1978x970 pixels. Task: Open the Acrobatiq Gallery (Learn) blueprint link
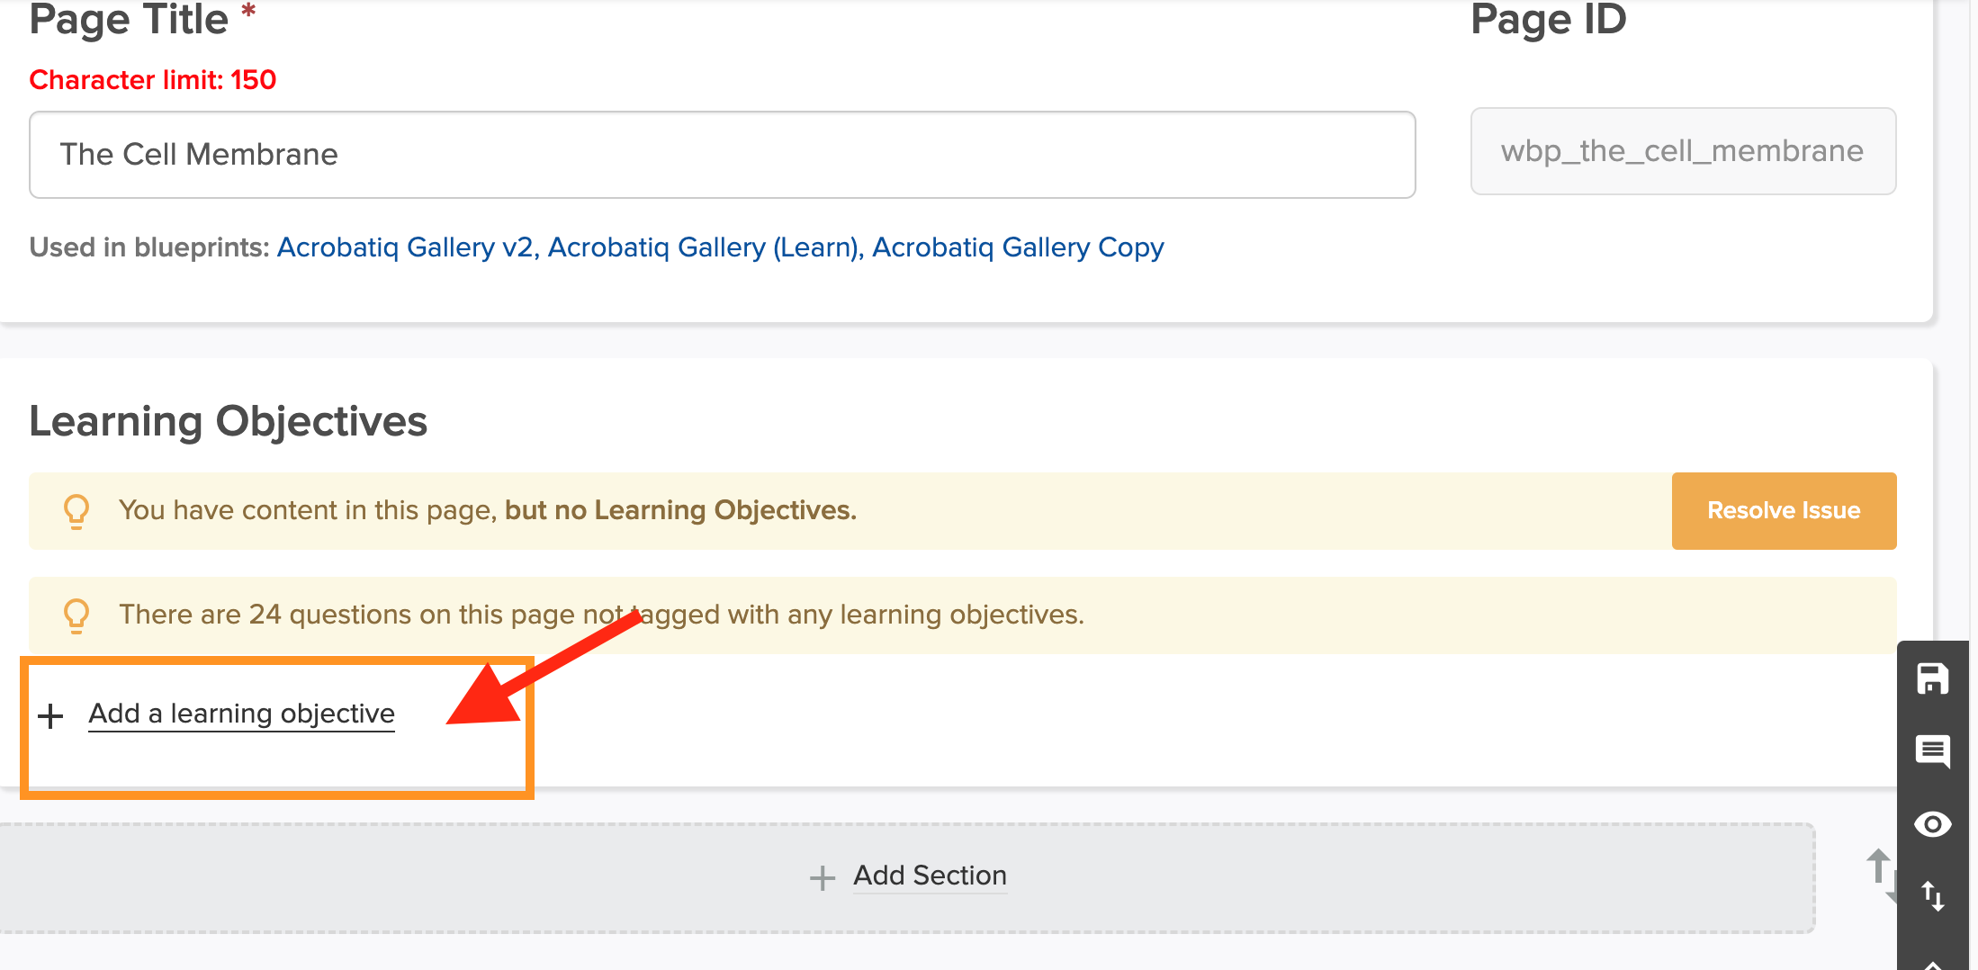(x=702, y=247)
